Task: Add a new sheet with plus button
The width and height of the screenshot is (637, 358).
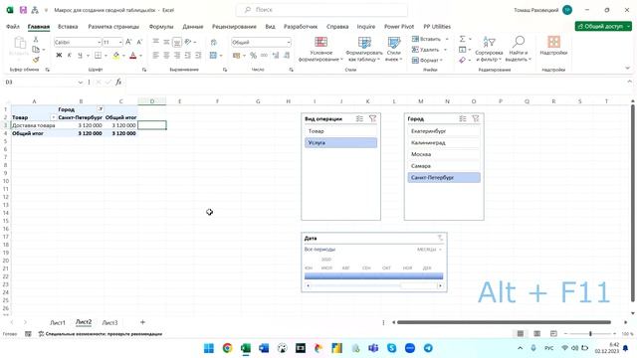Action: pos(142,322)
